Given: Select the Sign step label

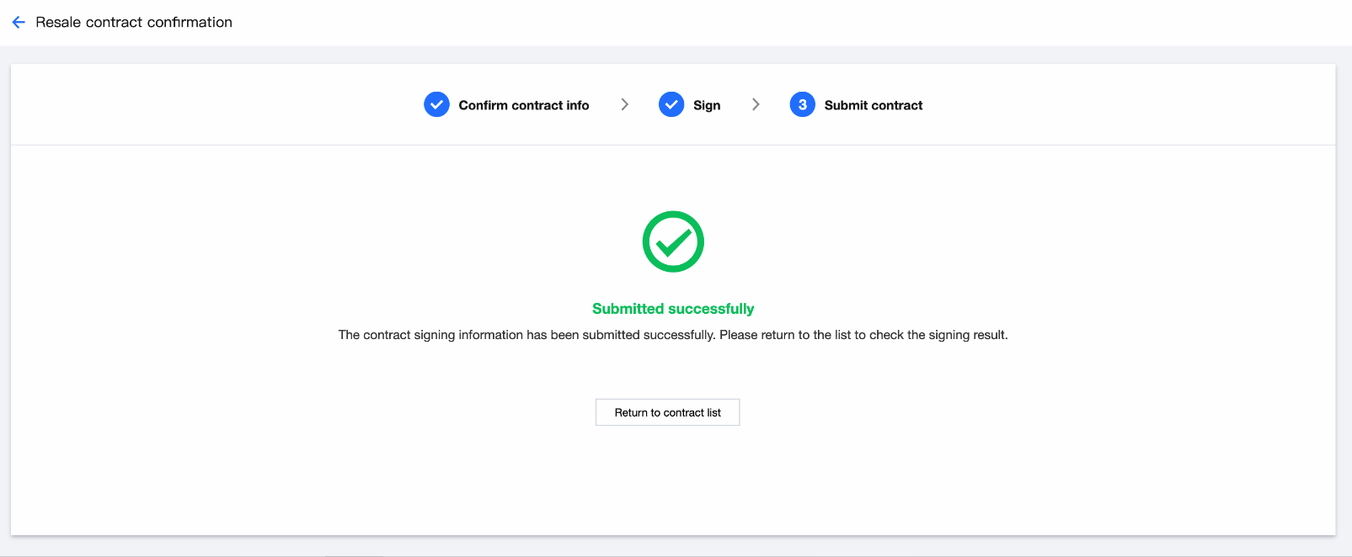Looking at the screenshot, I should click(707, 105).
